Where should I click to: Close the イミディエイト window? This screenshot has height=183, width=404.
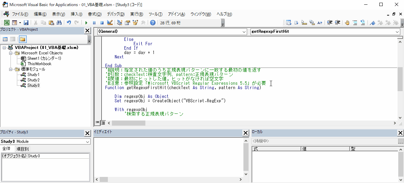coord(246,133)
